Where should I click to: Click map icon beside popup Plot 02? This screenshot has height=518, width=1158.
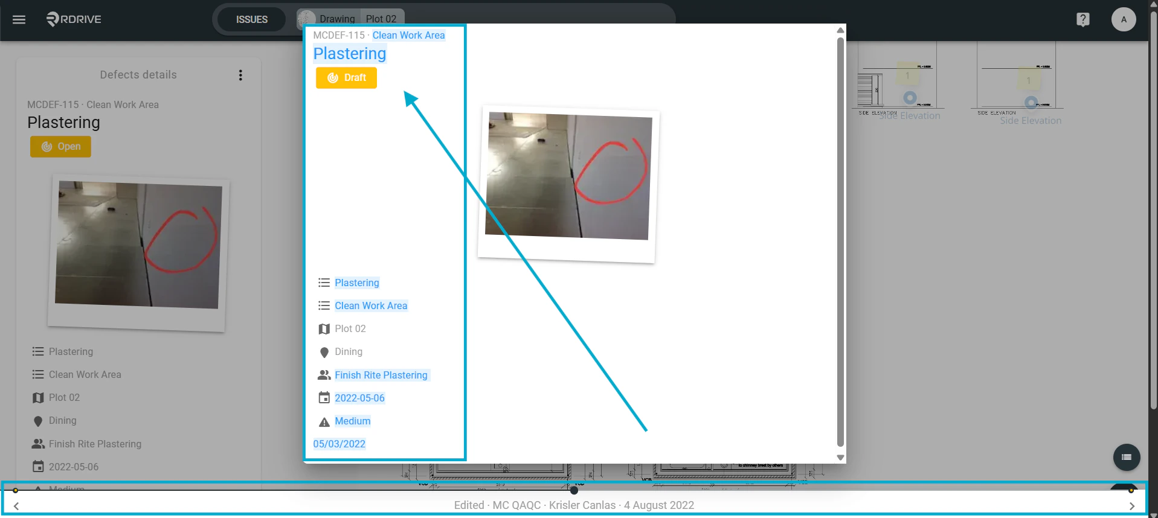[x=324, y=329]
